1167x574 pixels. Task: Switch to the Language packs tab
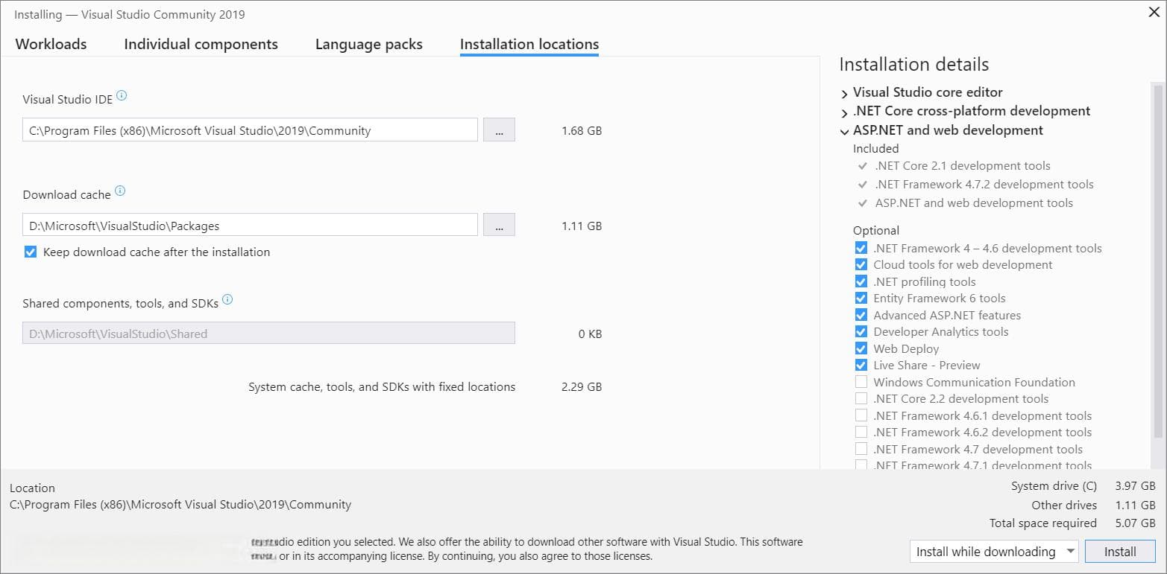(368, 44)
